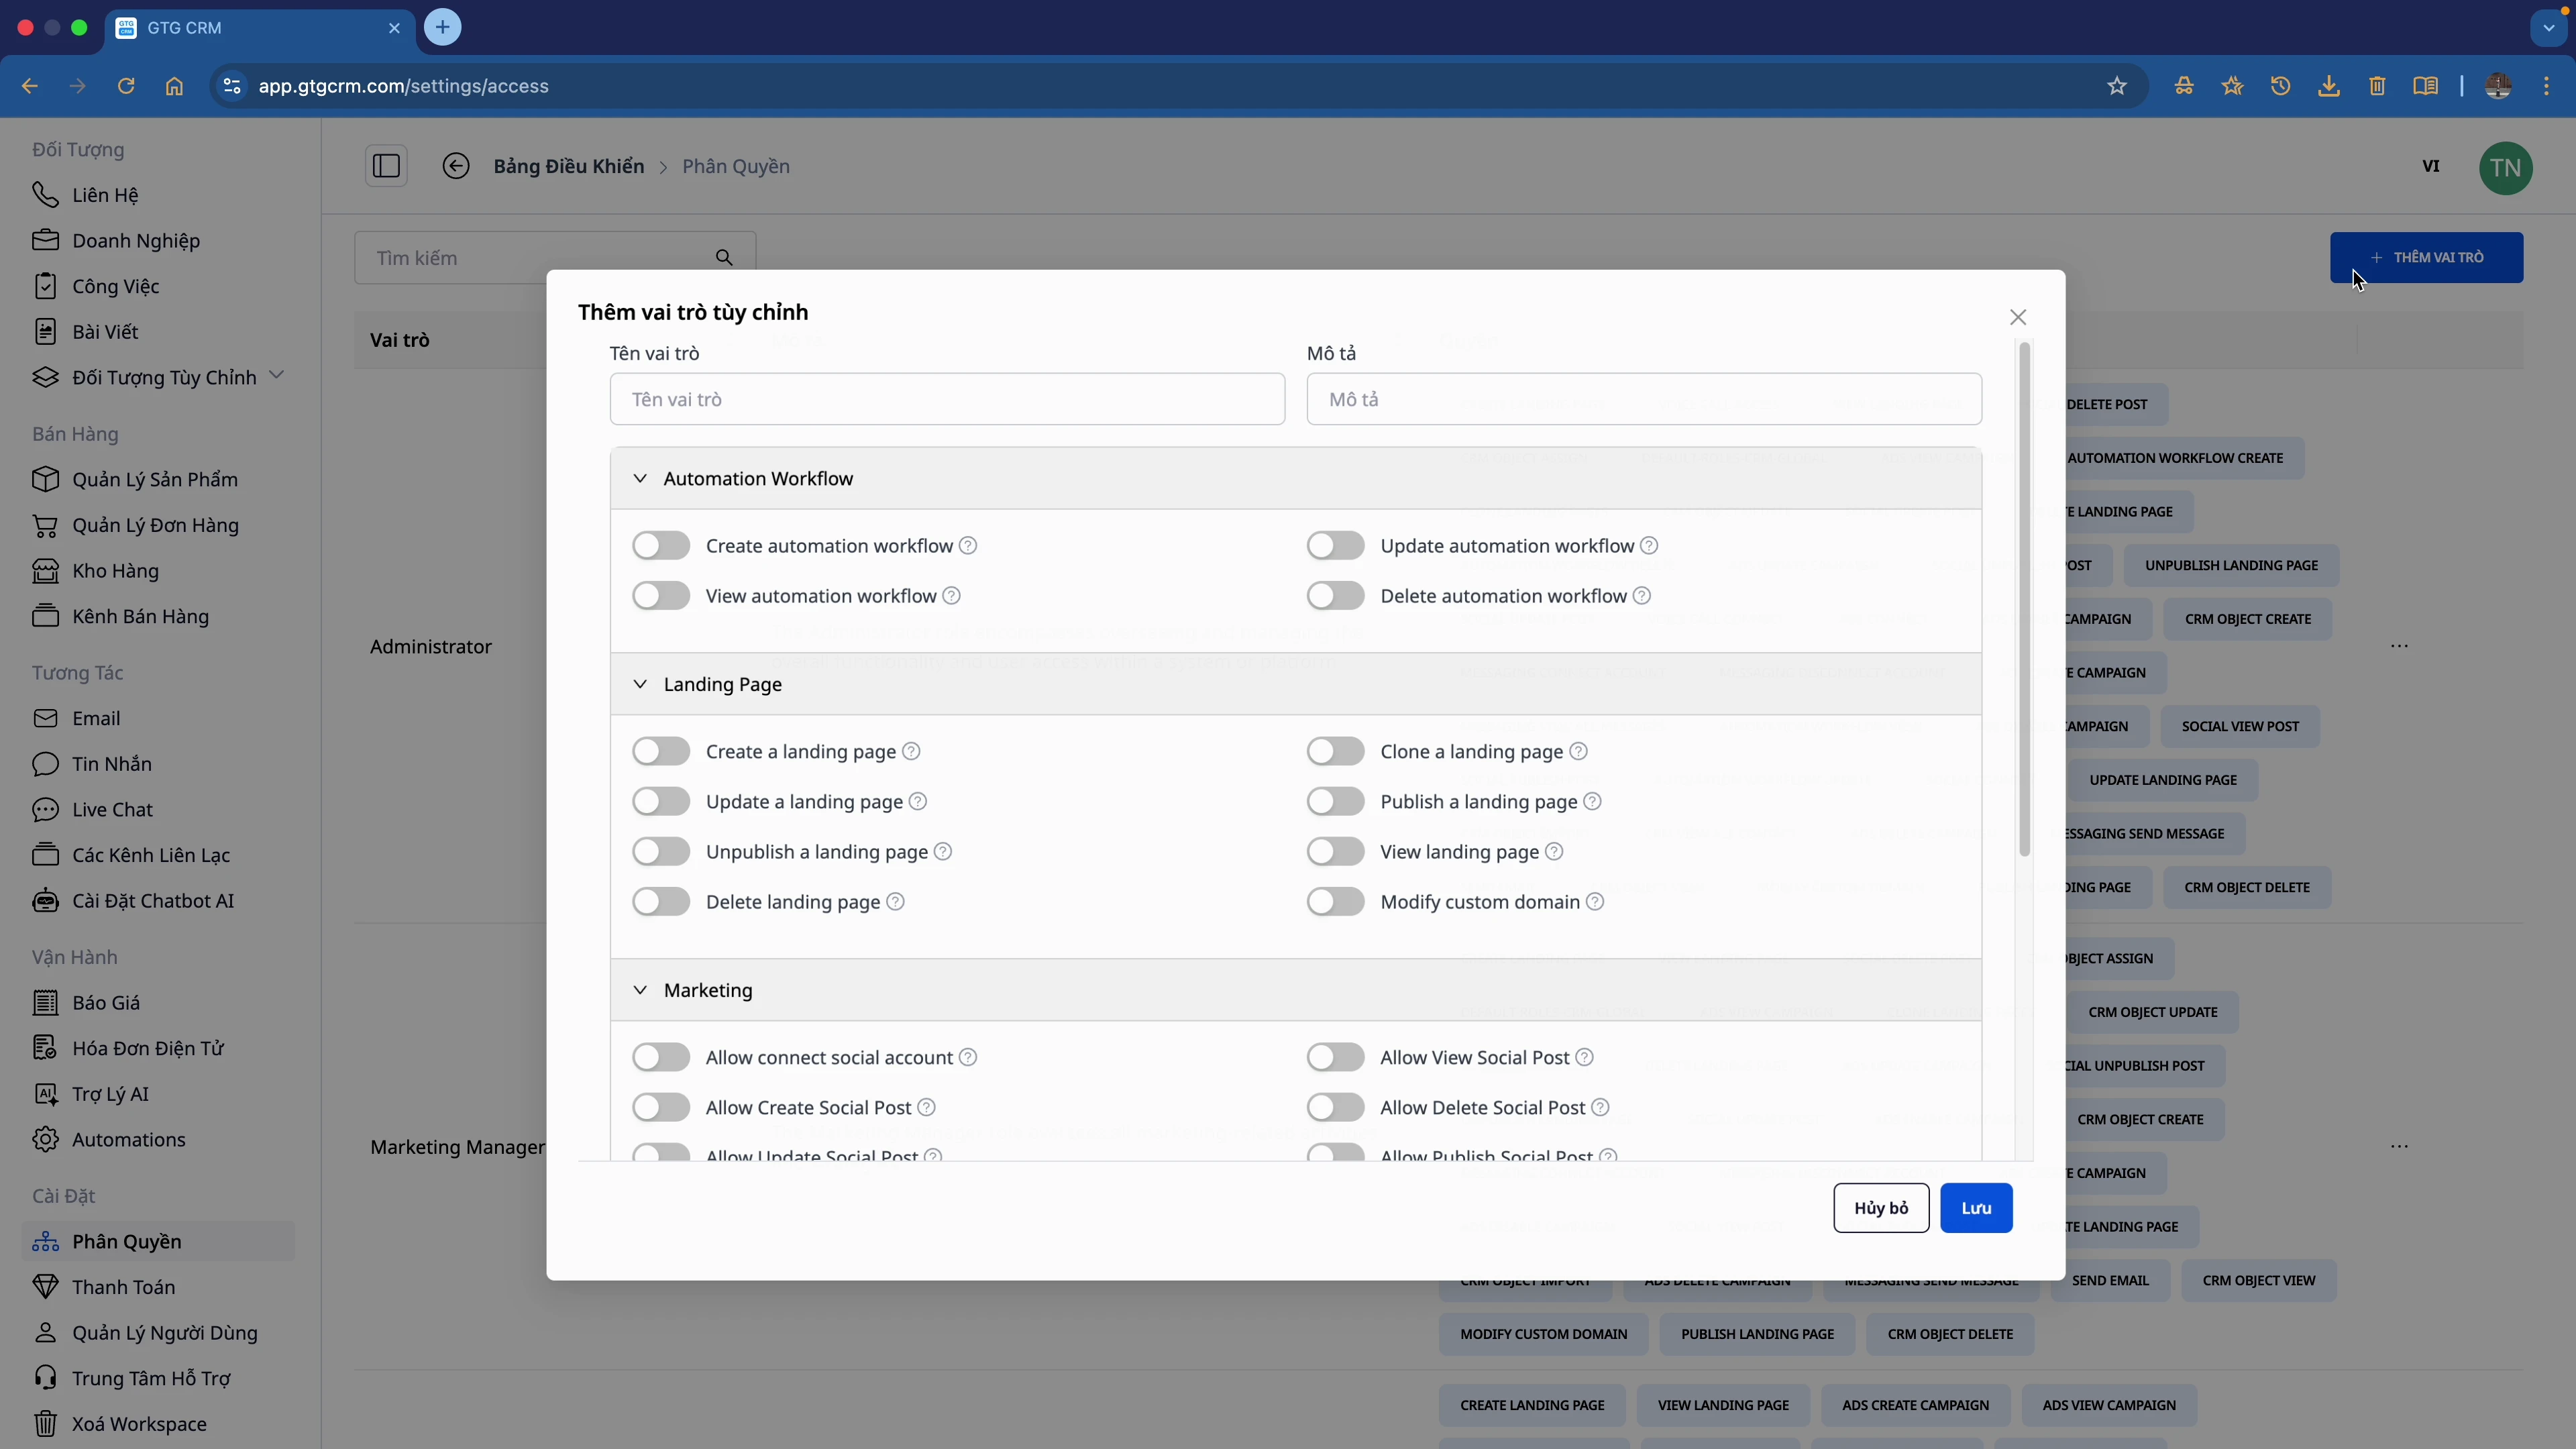The image size is (2576, 1449).
Task: Click the Lưu save button
Action: point(1976,1208)
